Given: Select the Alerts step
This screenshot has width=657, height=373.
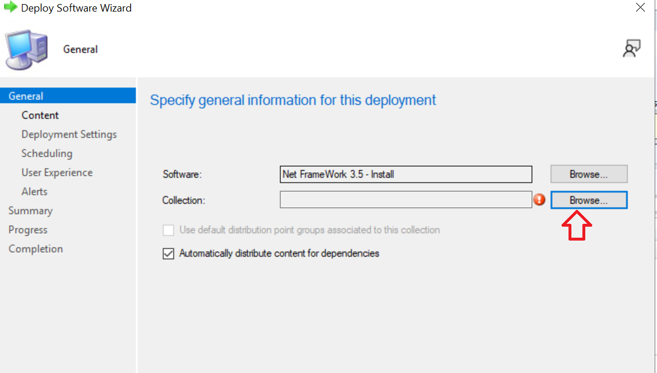Looking at the screenshot, I should point(34,191).
